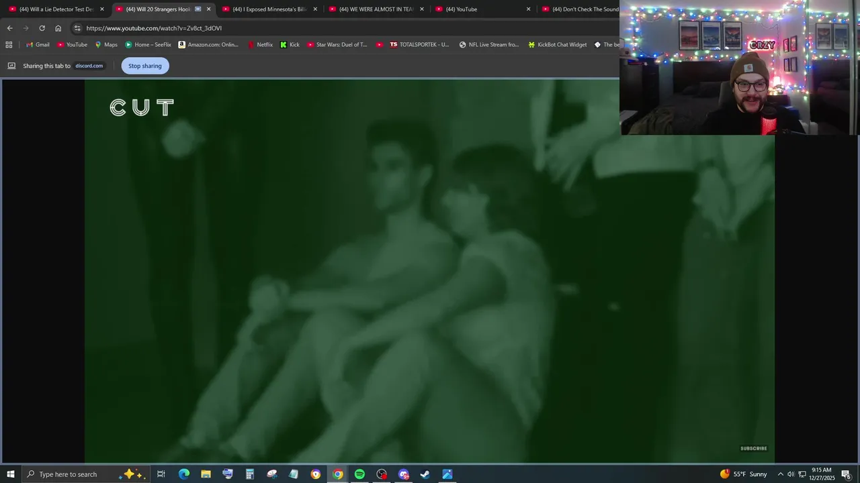Open the browser home page icon

(x=58, y=28)
